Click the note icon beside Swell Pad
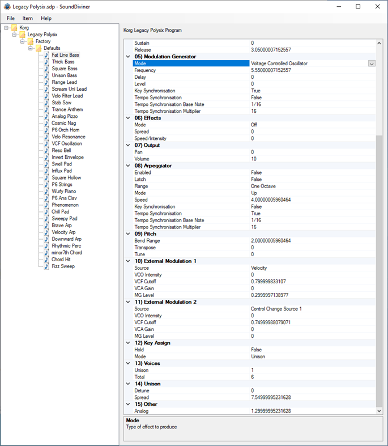Viewport: 388px width, 446px height. [46, 164]
